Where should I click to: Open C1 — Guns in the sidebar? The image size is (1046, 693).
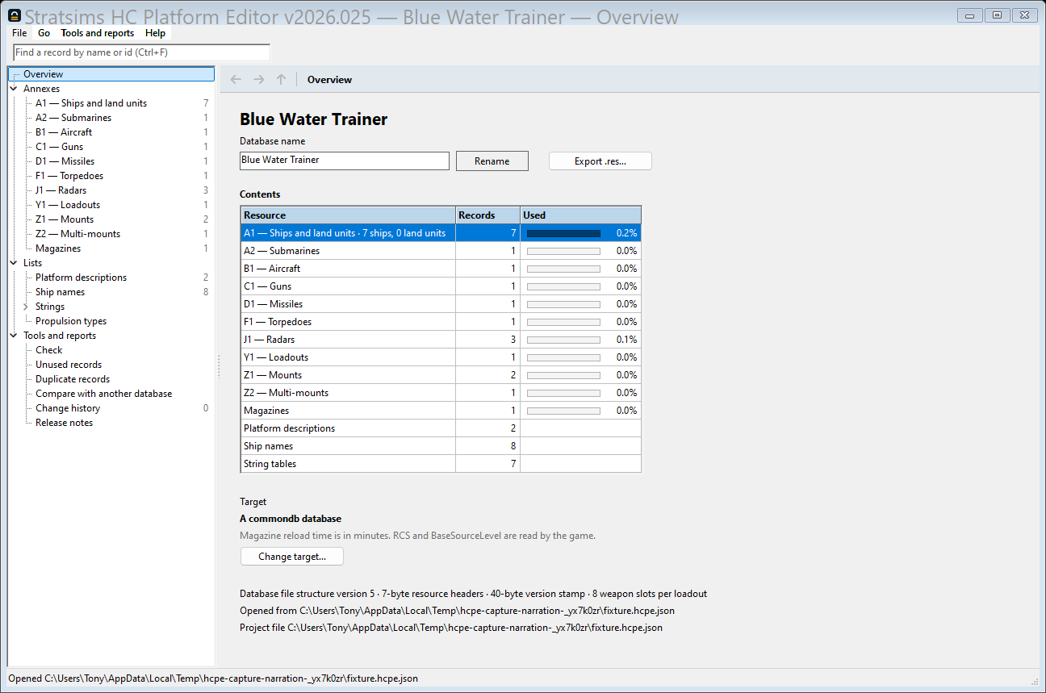[60, 147]
